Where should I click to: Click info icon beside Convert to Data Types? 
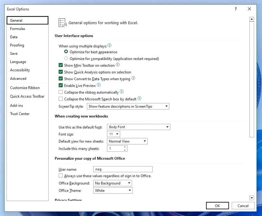(133, 78)
